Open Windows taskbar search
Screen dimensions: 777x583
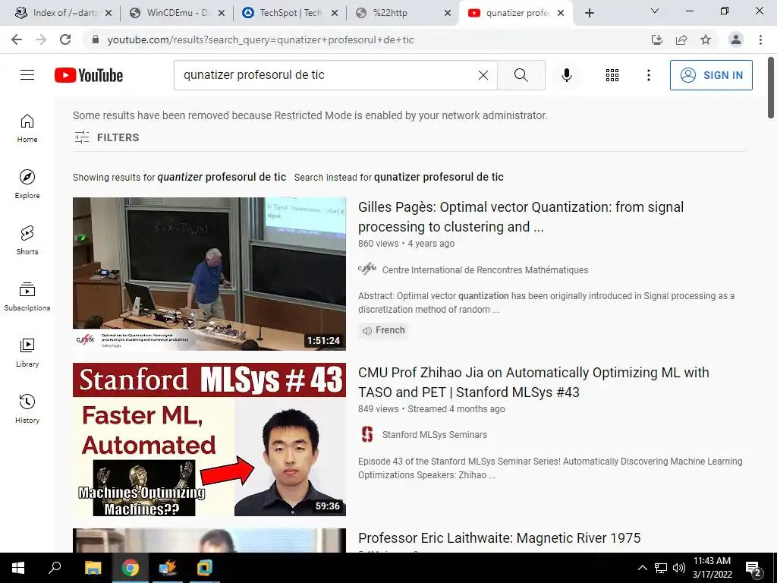coord(55,568)
